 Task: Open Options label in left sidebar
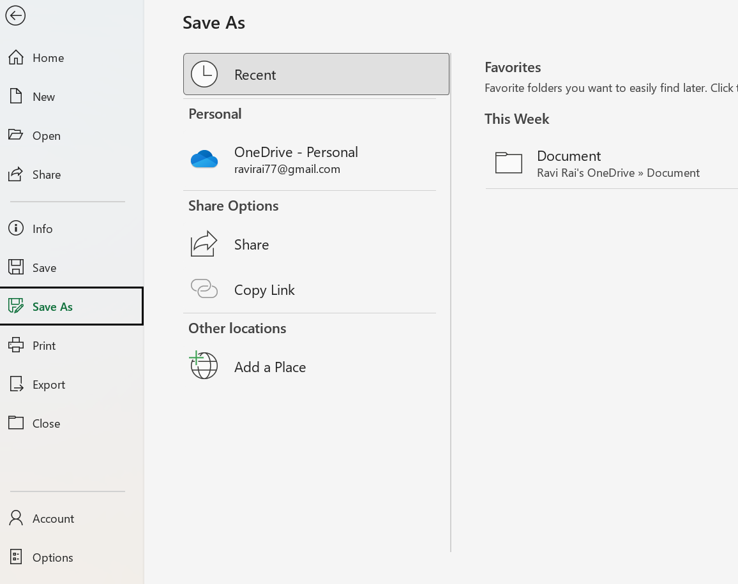53,558
